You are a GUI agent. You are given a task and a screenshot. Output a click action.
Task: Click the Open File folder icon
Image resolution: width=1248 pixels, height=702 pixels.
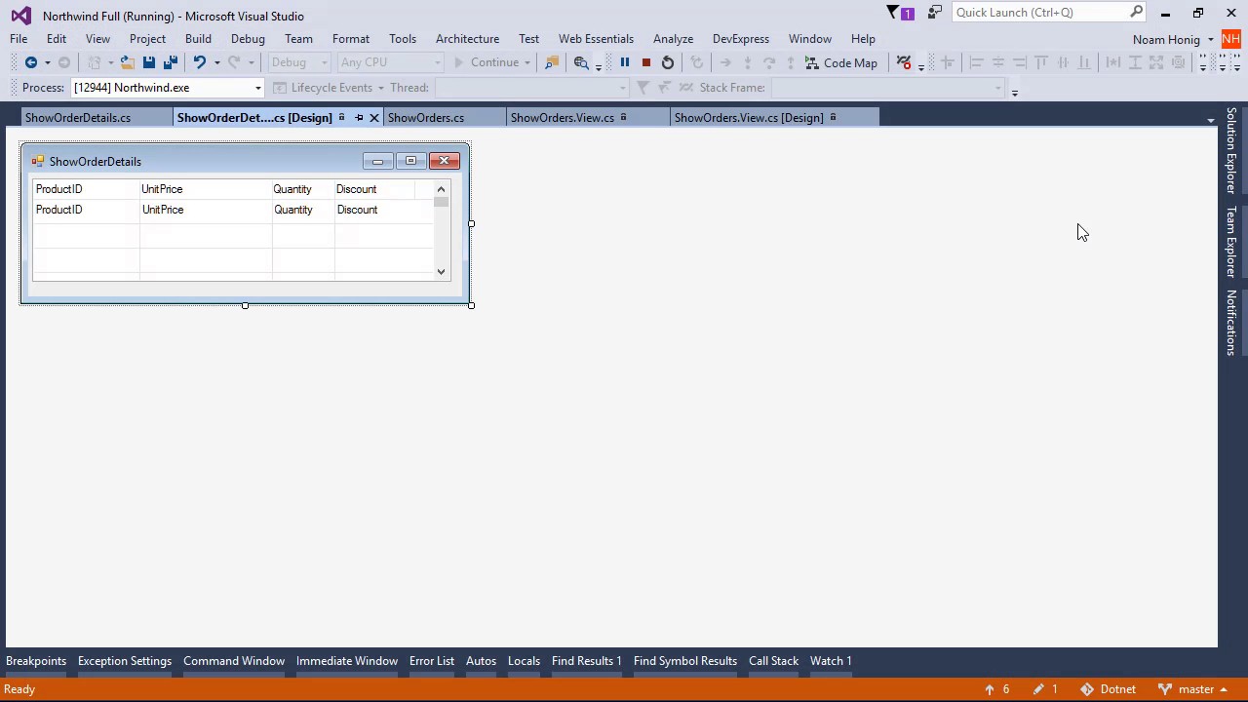click(x=127, y=62)
